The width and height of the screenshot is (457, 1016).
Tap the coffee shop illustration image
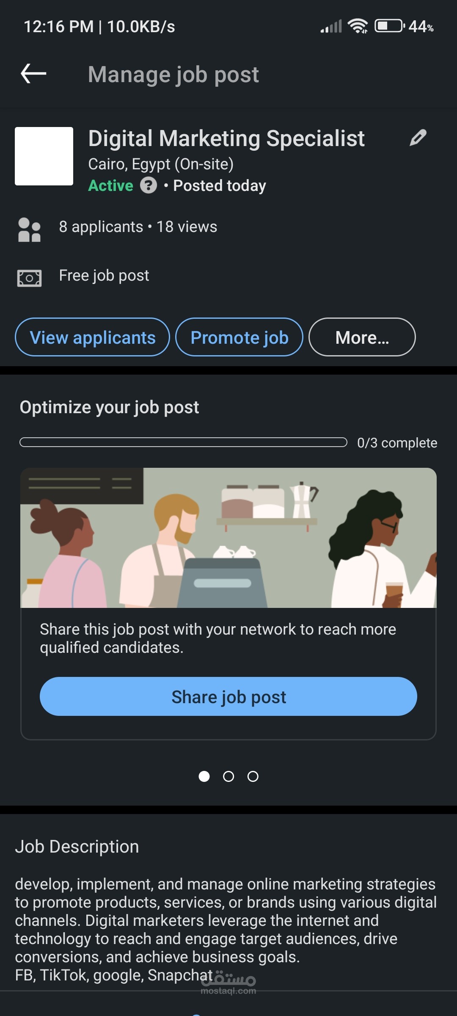228,538
